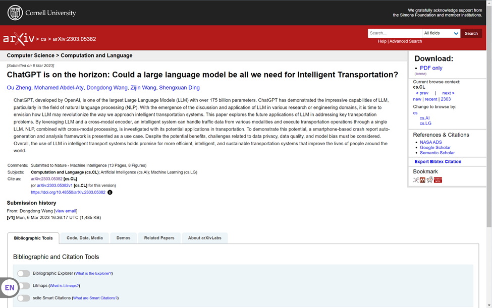
Task: Turn on the Litmaps toggle
Action: pos(25,286)
